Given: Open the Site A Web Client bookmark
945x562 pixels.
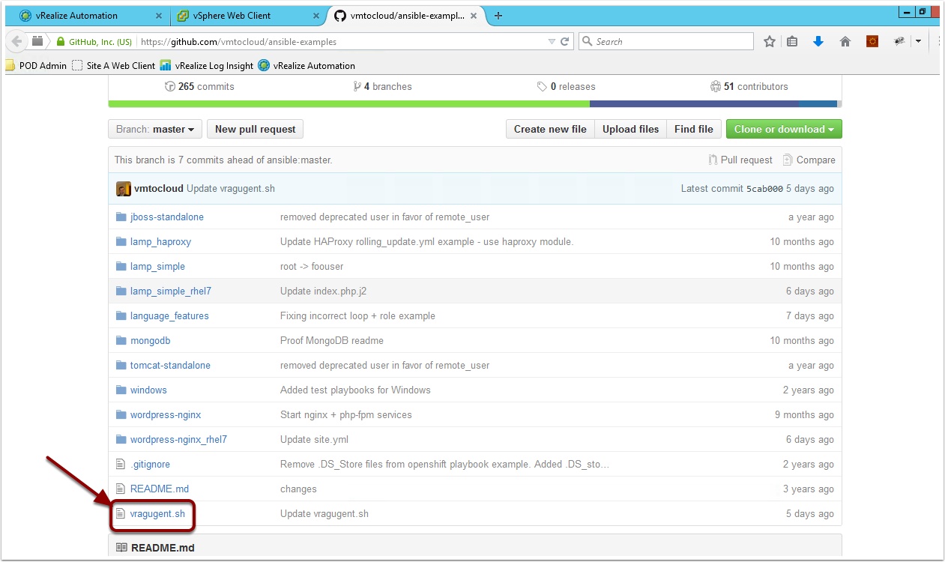Looking at the screenshot, I should click(x=113, y=65).
